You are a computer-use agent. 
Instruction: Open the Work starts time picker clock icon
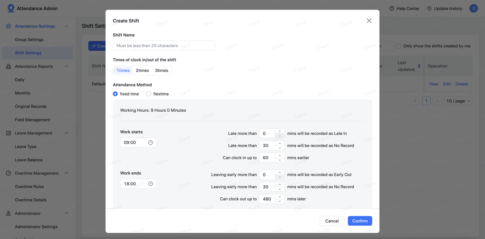click(150, 142)
